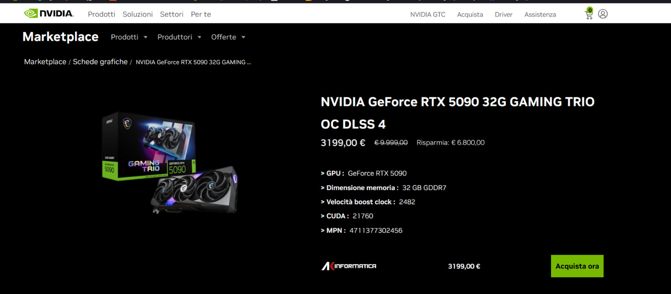Screen dimensions: 671x294
Task: Go to the Marketplace breadcrumb link
Action: click(x=45, y=62)
